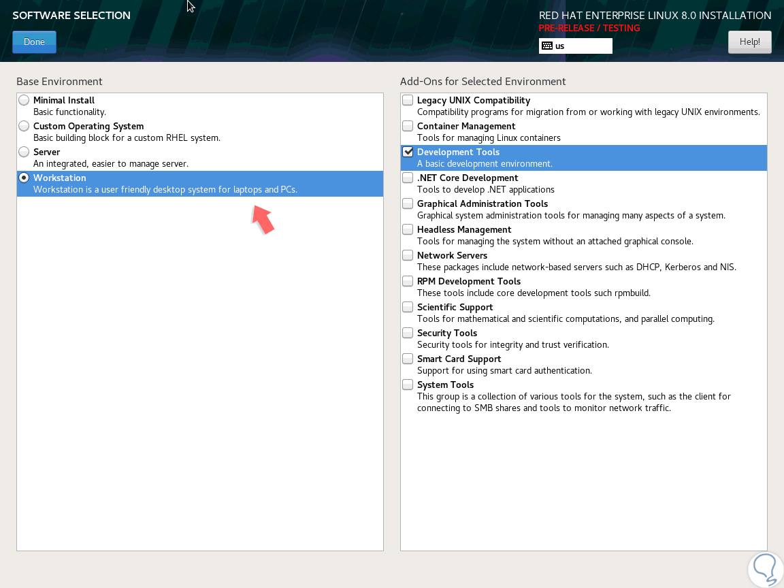Viewport: 784px width, 588px height.
Task: Select the Minimal Install radio button
Action: click(x=24, y=100)
